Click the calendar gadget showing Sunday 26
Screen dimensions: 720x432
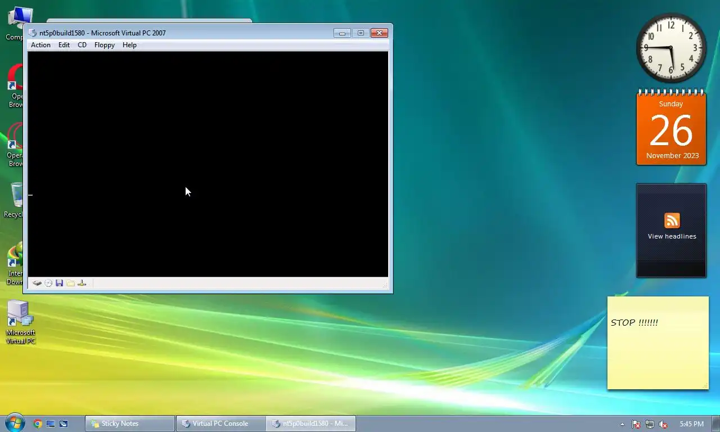click(671, 128)
